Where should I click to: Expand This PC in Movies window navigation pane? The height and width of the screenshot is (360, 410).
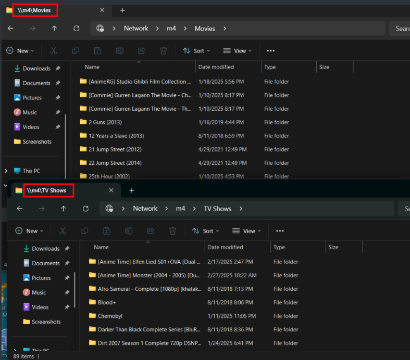tap(6, 171)
